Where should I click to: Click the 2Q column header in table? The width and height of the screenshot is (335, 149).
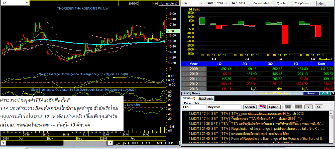[245, 64]
